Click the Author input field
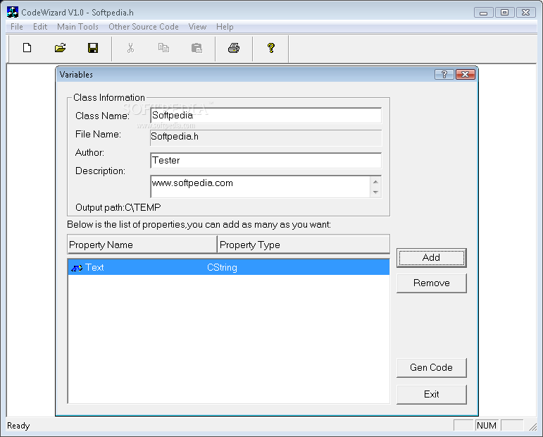Screen dimensions: 543x437 pos(266,161)
